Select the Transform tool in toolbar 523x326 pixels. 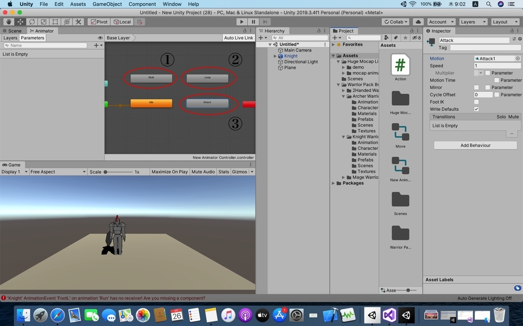click(67, 22)
